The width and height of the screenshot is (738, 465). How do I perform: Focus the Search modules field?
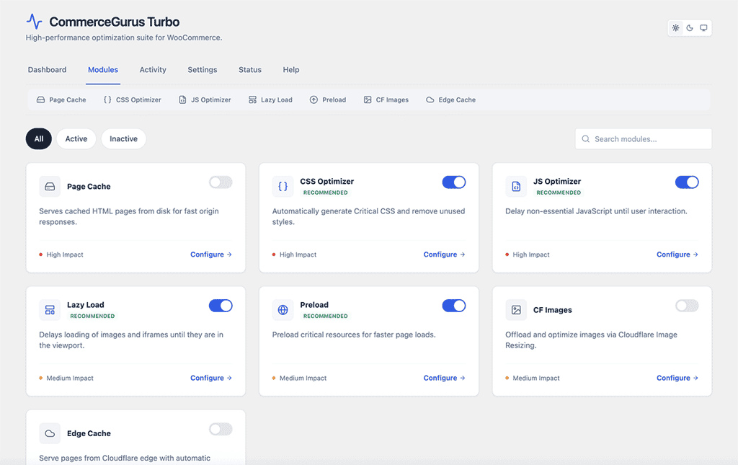(x=644, y=139)
